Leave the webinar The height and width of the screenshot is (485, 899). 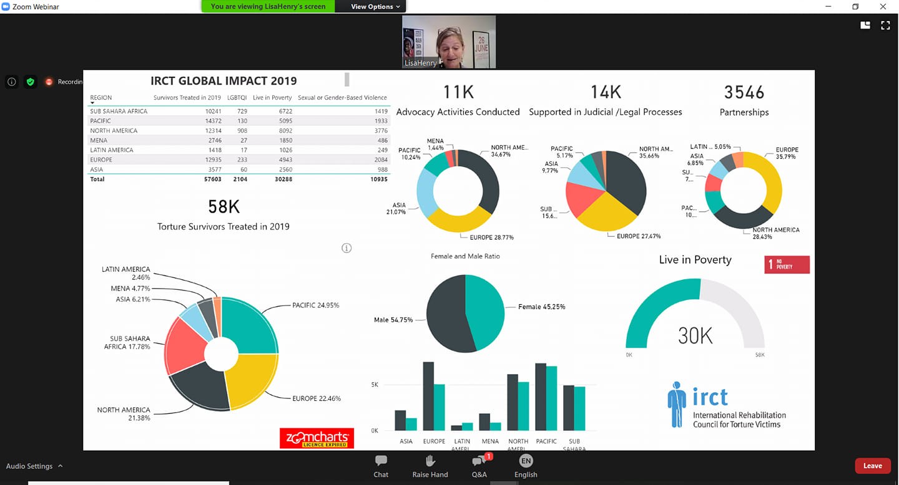[x=872, y=466]
